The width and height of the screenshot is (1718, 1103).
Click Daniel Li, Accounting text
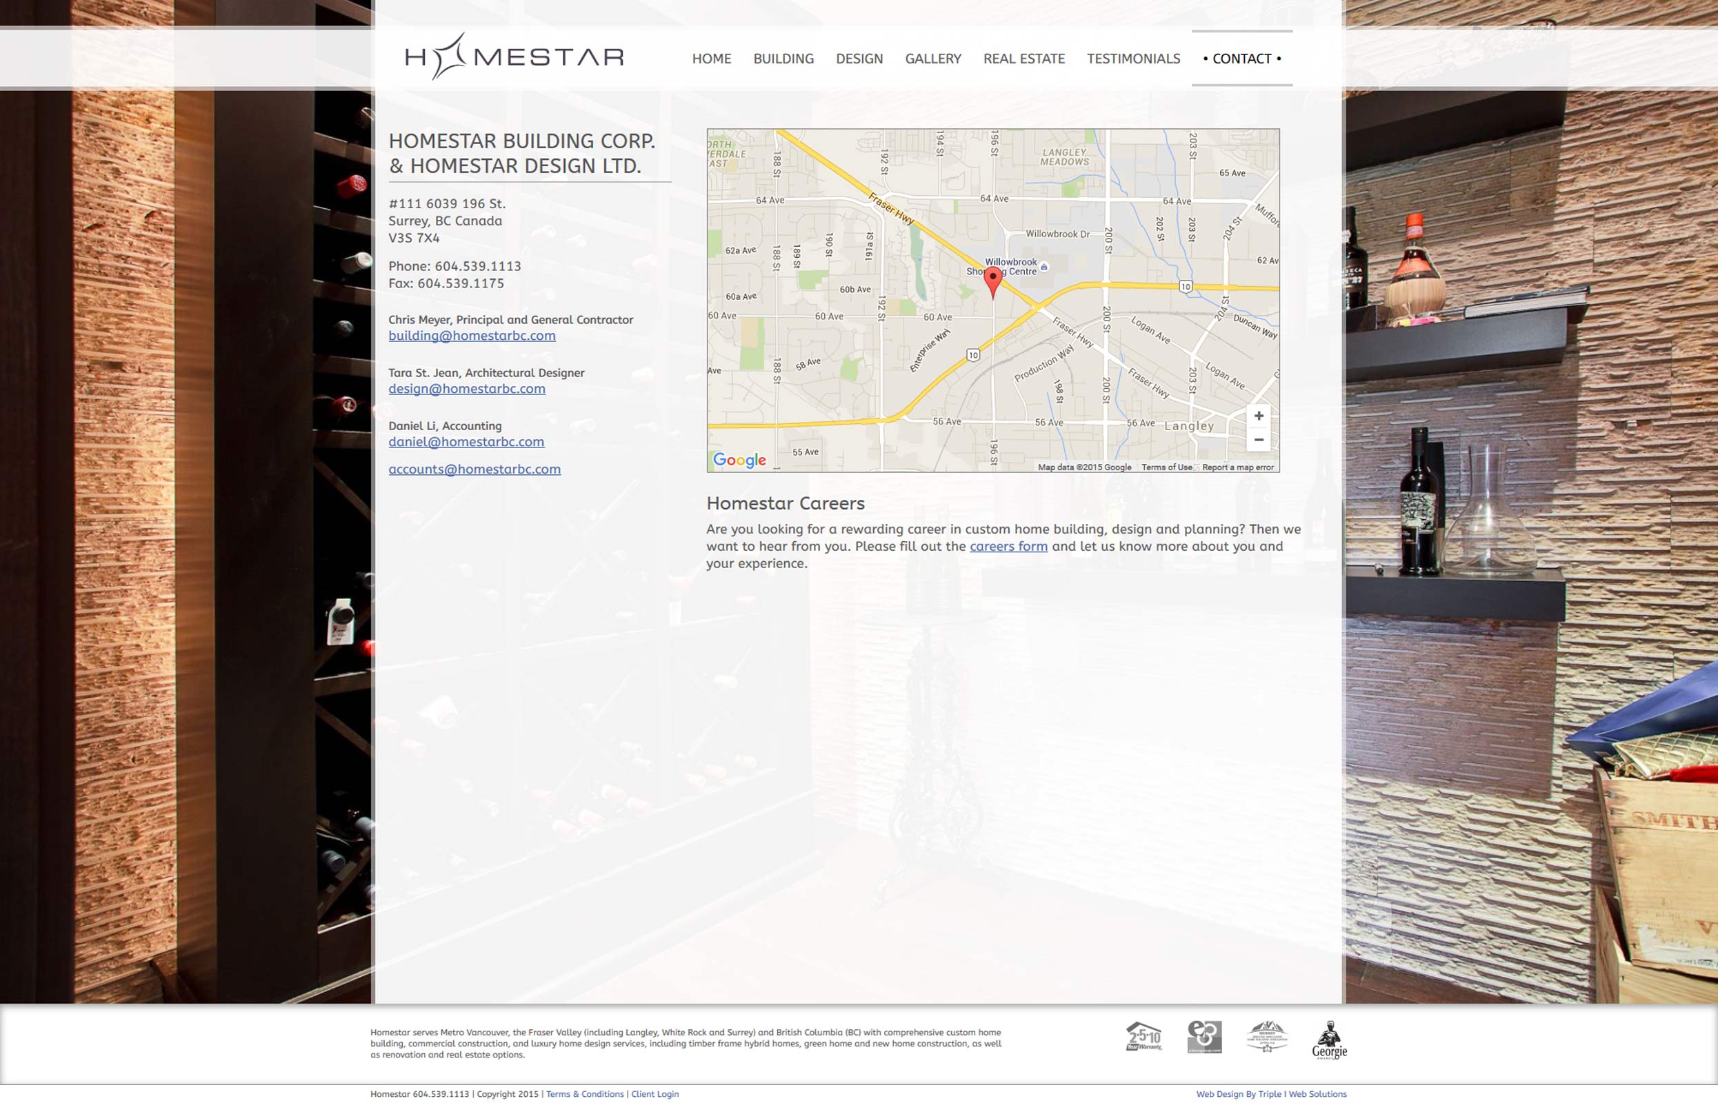[445, 425]
